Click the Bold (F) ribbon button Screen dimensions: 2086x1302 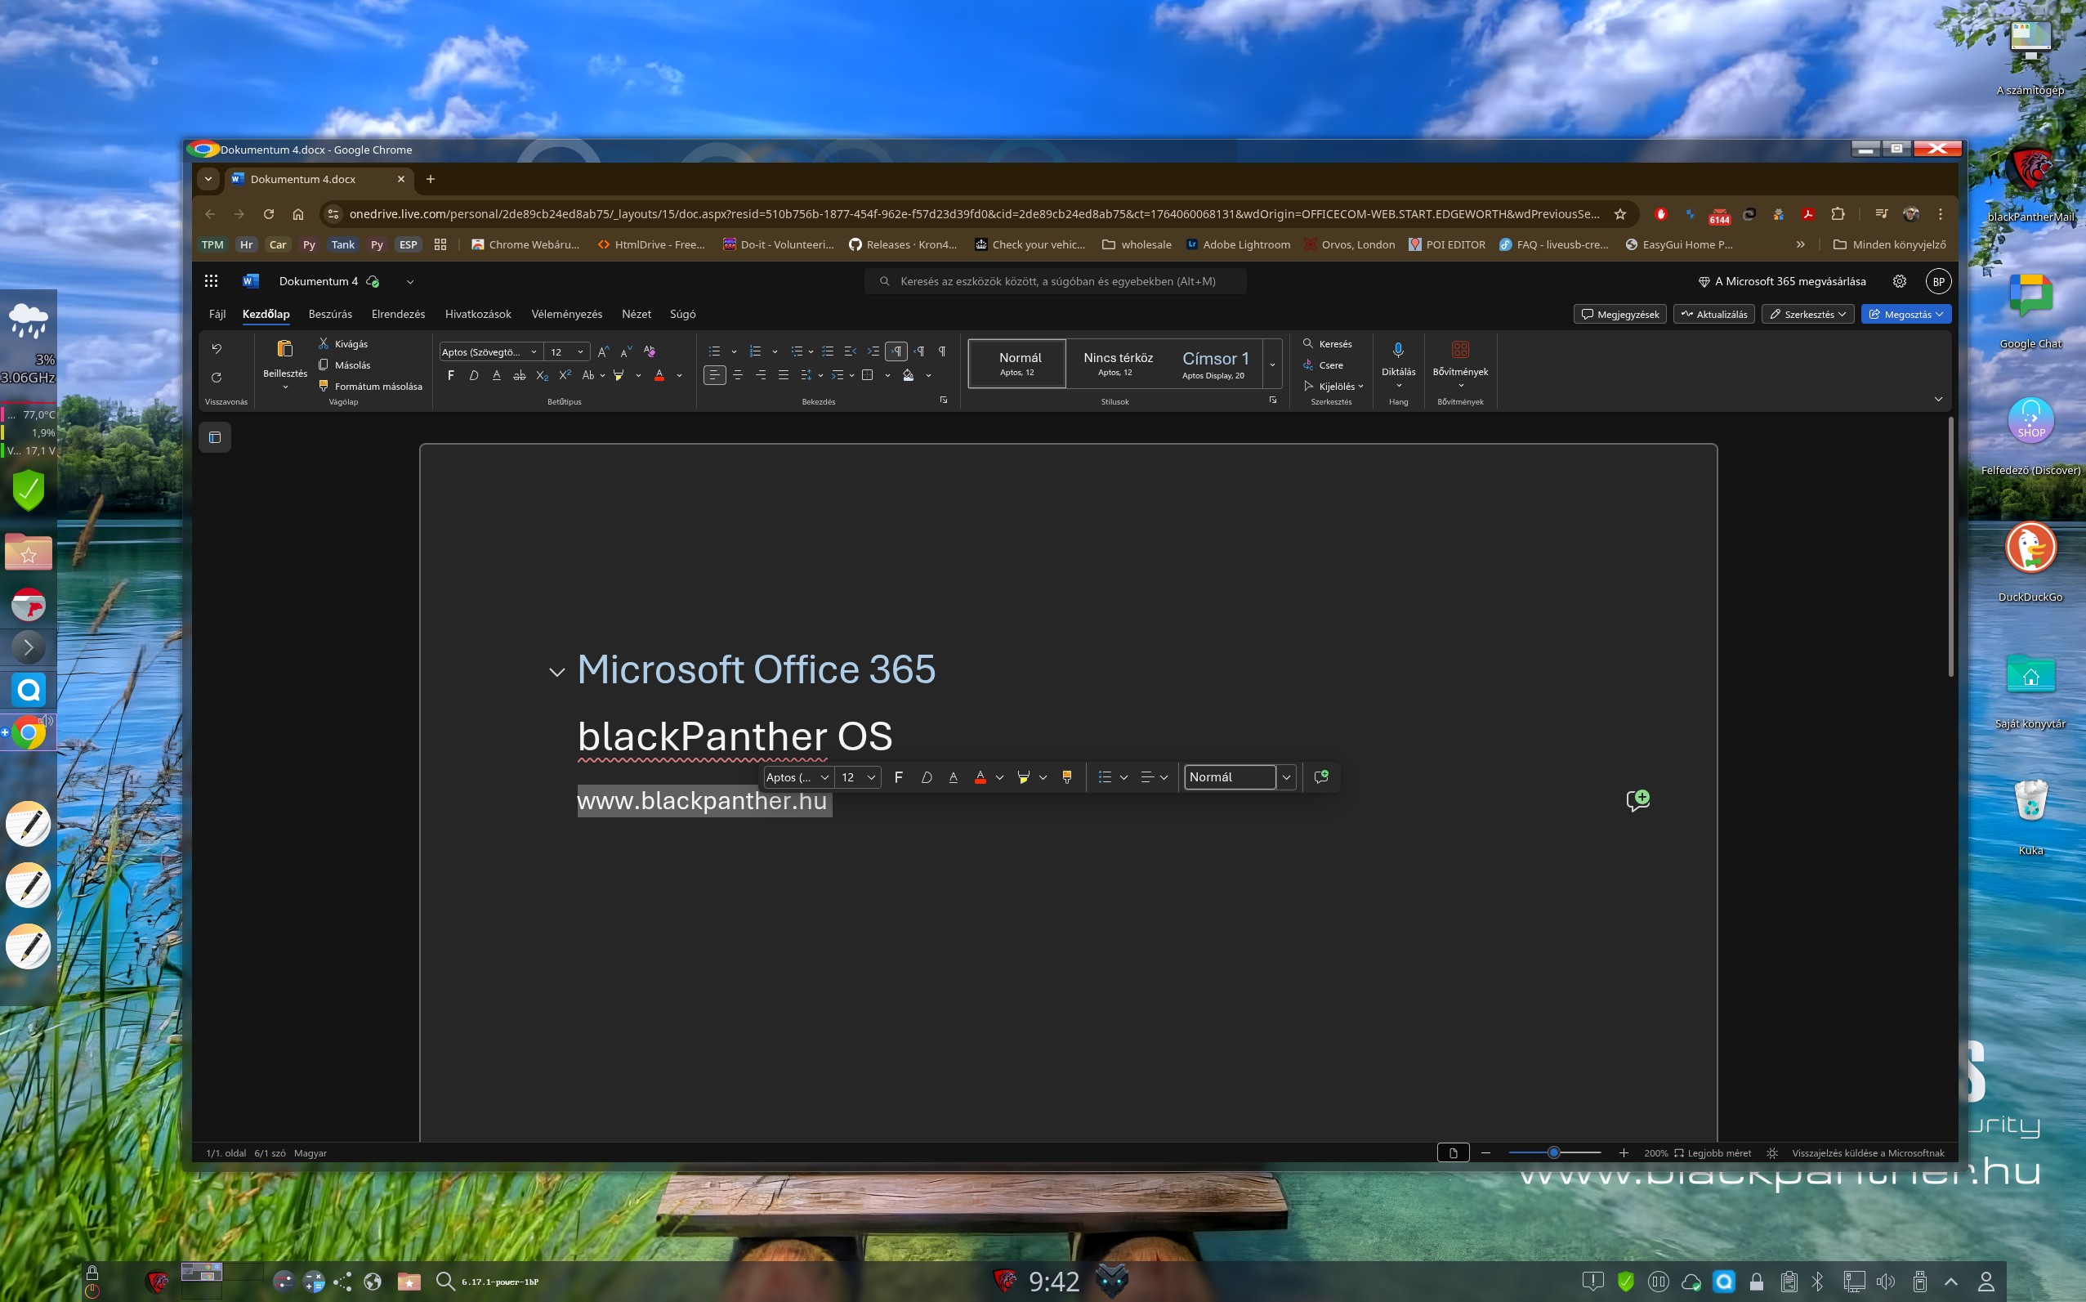tap(450, 375)
